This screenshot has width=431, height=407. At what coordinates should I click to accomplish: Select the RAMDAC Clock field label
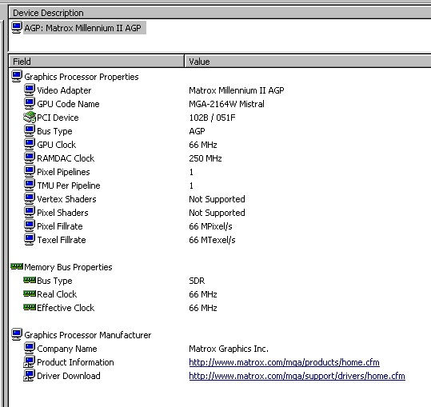pos(66,158)
